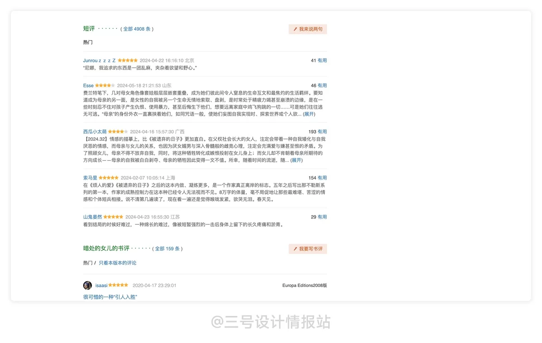Expand 西瓜小太萌's truncated comment

point(296,160)
